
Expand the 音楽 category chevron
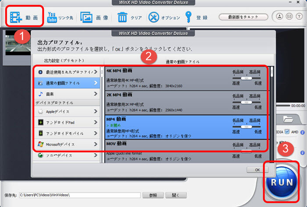click(x=96, y=94)
